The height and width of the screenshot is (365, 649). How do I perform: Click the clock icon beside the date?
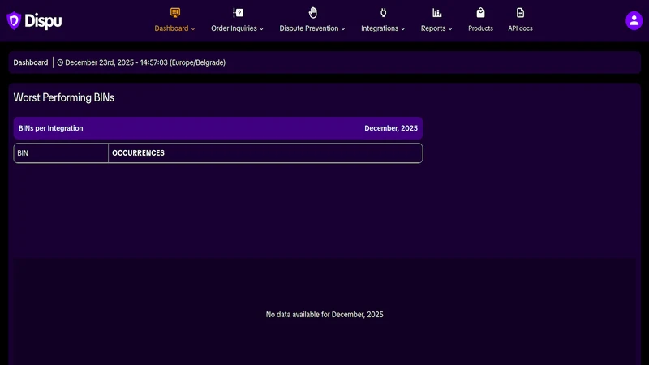60,62
